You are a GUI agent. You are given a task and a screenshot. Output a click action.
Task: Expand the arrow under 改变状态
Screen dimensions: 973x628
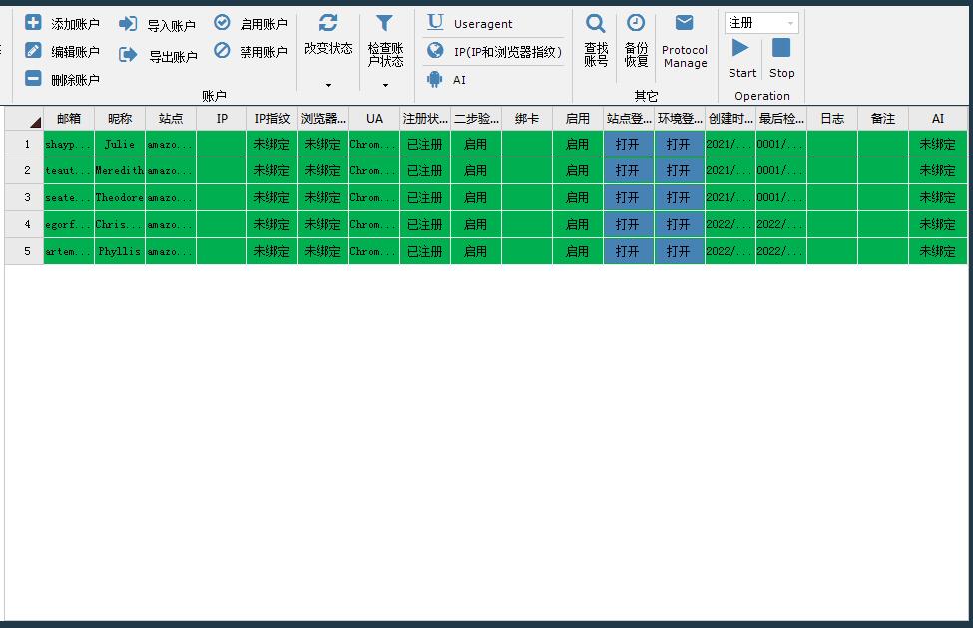tap(329, 85)
